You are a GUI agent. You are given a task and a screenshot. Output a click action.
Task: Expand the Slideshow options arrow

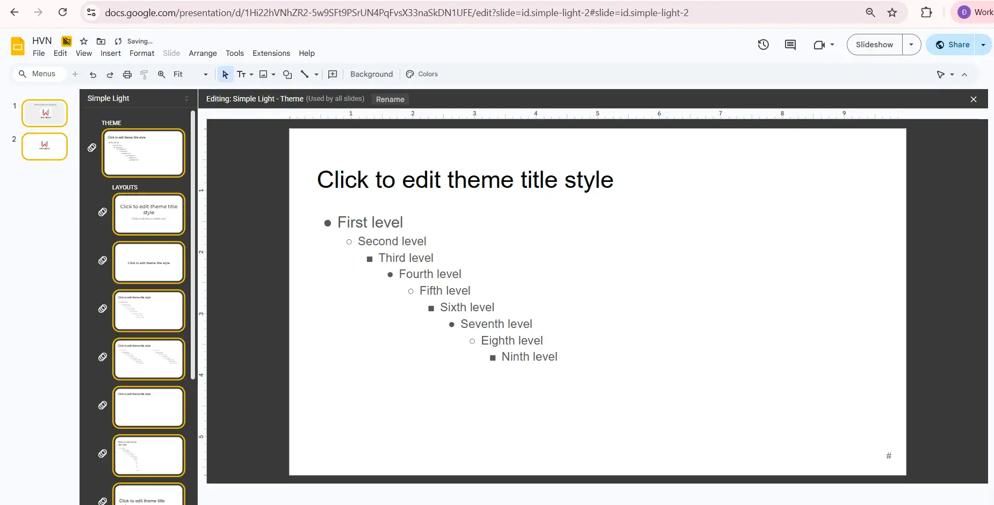[x=911, y=45]
